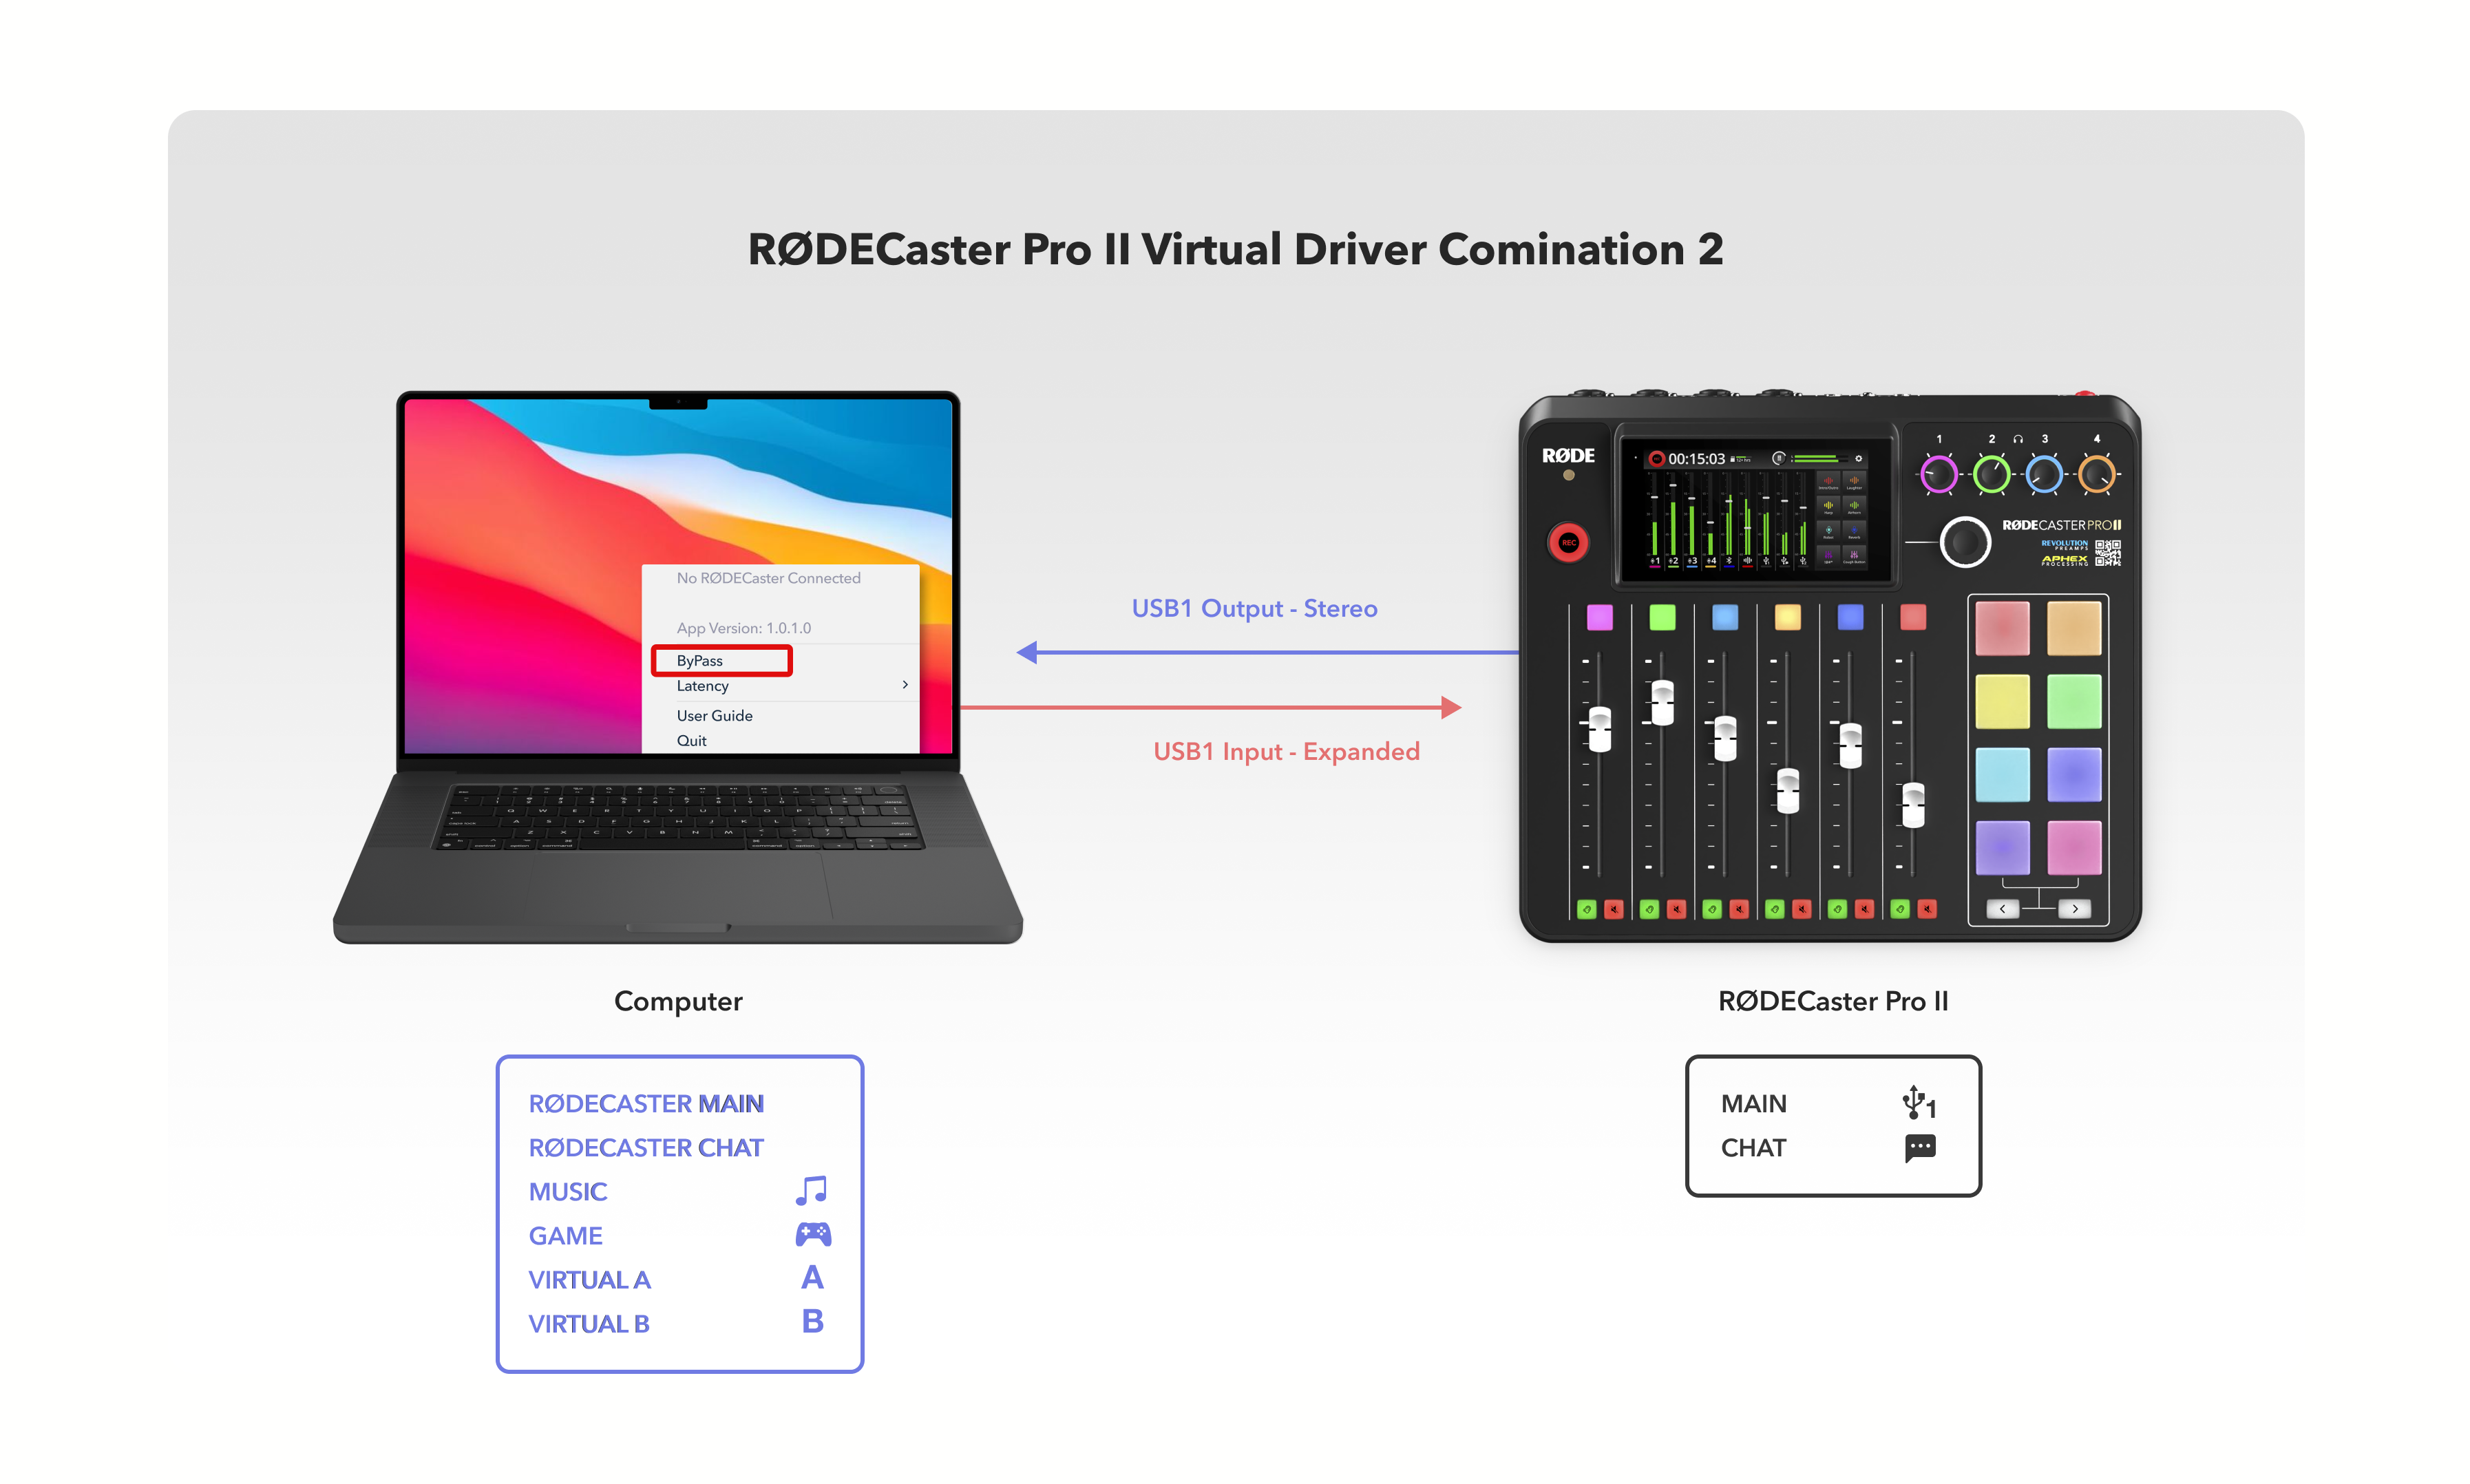Toggle the green listen button on the second channel
The height and width of the screenshot is (1484, 2470).
[x=1649, y=908]
